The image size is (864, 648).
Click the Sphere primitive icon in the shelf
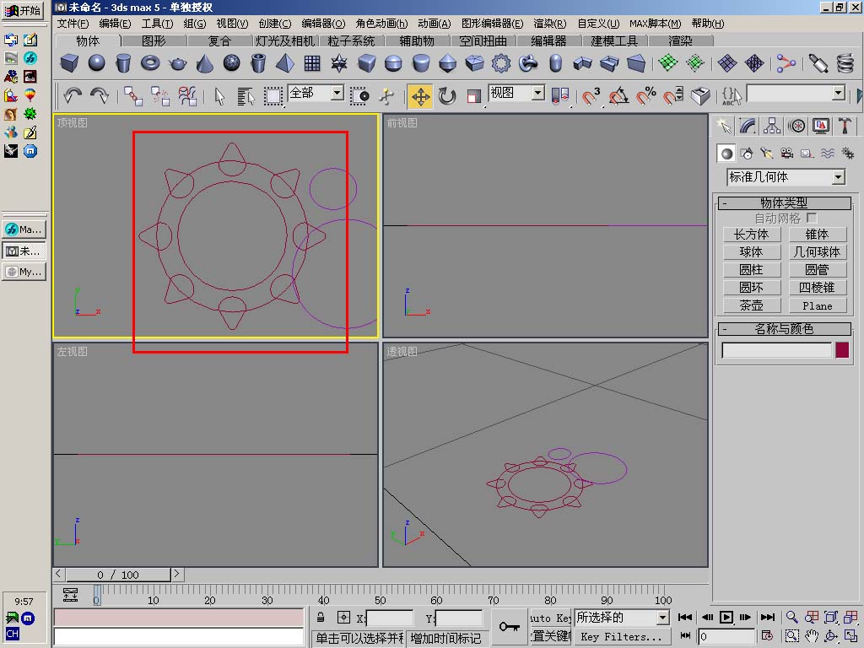96,62
